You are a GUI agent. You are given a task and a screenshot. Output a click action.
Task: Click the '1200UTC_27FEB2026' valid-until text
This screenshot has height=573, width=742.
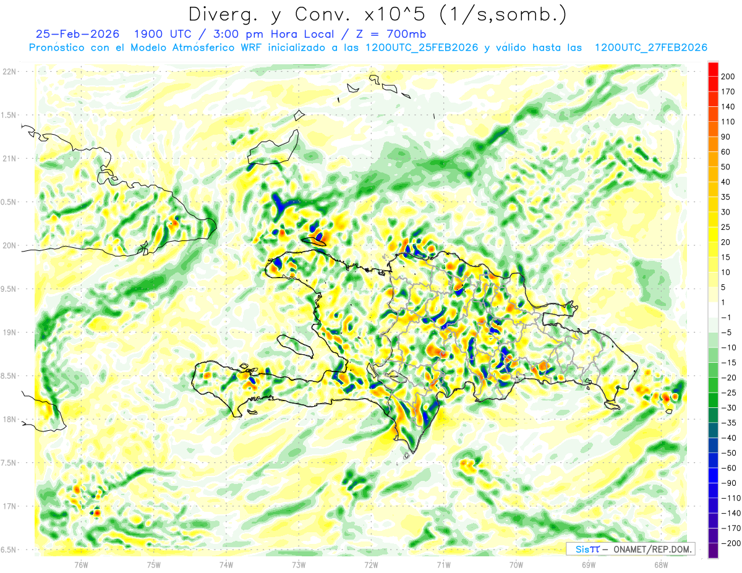[x=650, y=48]
